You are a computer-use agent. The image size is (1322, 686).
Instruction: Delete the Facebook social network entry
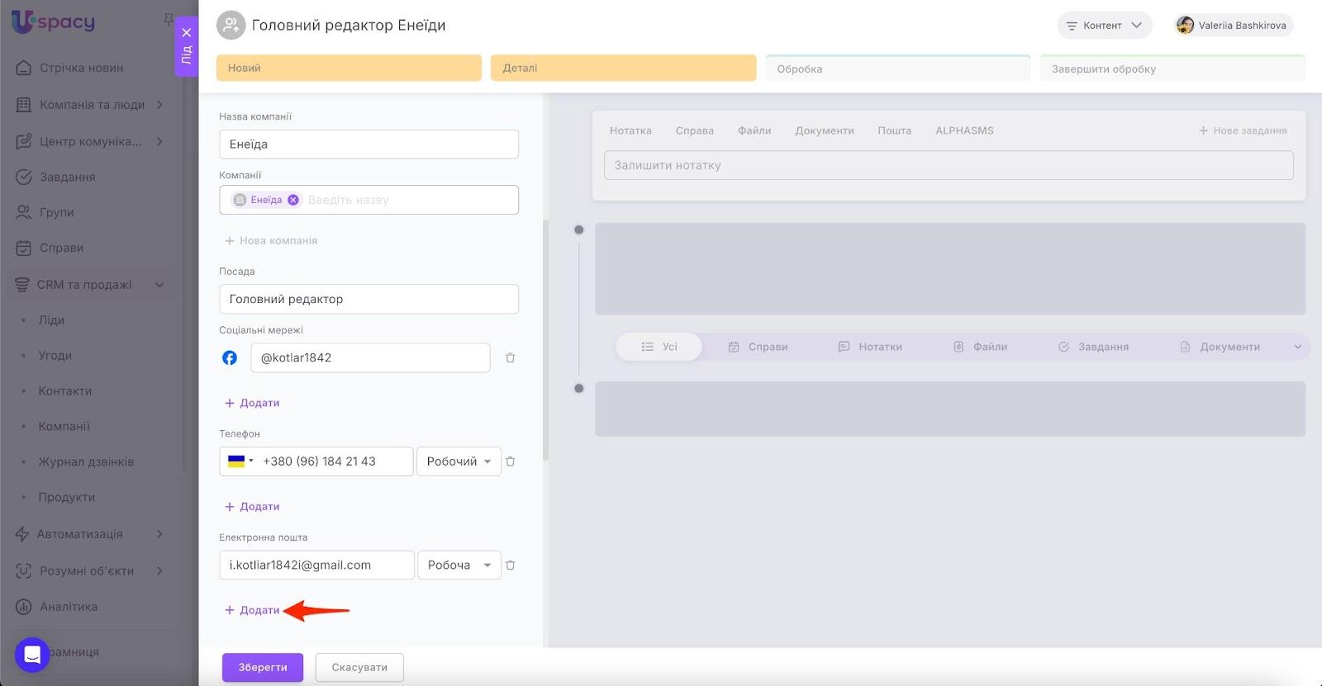510,357
